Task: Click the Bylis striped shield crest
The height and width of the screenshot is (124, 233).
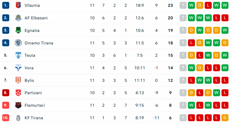Action: [x=18, y=80]
